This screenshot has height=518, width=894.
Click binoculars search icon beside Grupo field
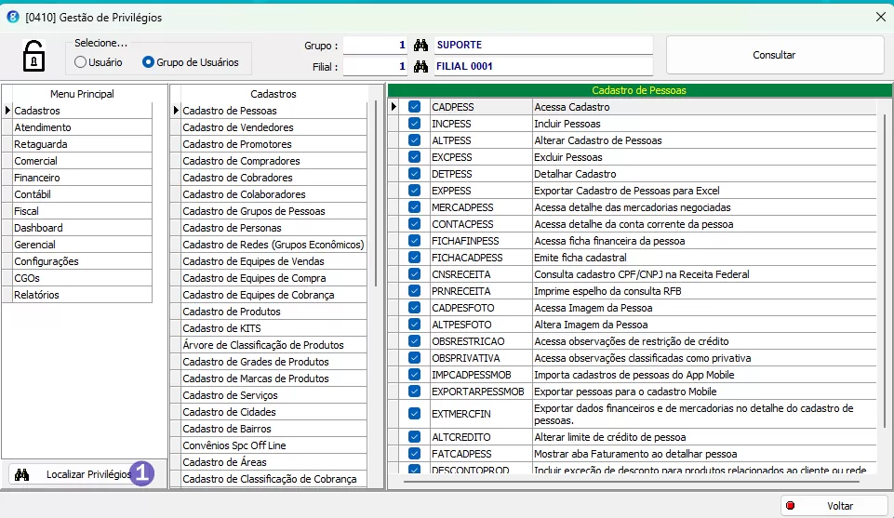point(420,46)
